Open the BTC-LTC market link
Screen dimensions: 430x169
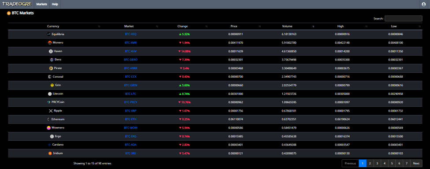point(131,94)
